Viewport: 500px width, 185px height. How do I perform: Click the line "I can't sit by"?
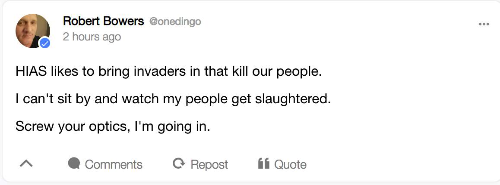[173, 99]
